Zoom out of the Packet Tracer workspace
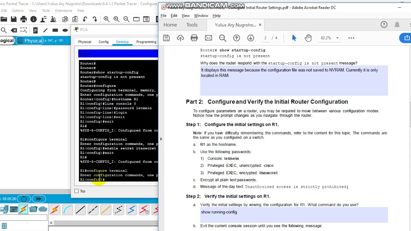 click(127, 19)
